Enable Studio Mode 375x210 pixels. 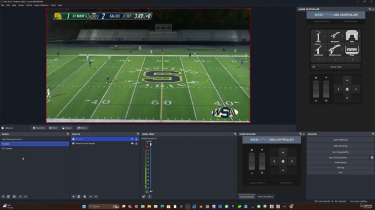click(x=340, y=163)
